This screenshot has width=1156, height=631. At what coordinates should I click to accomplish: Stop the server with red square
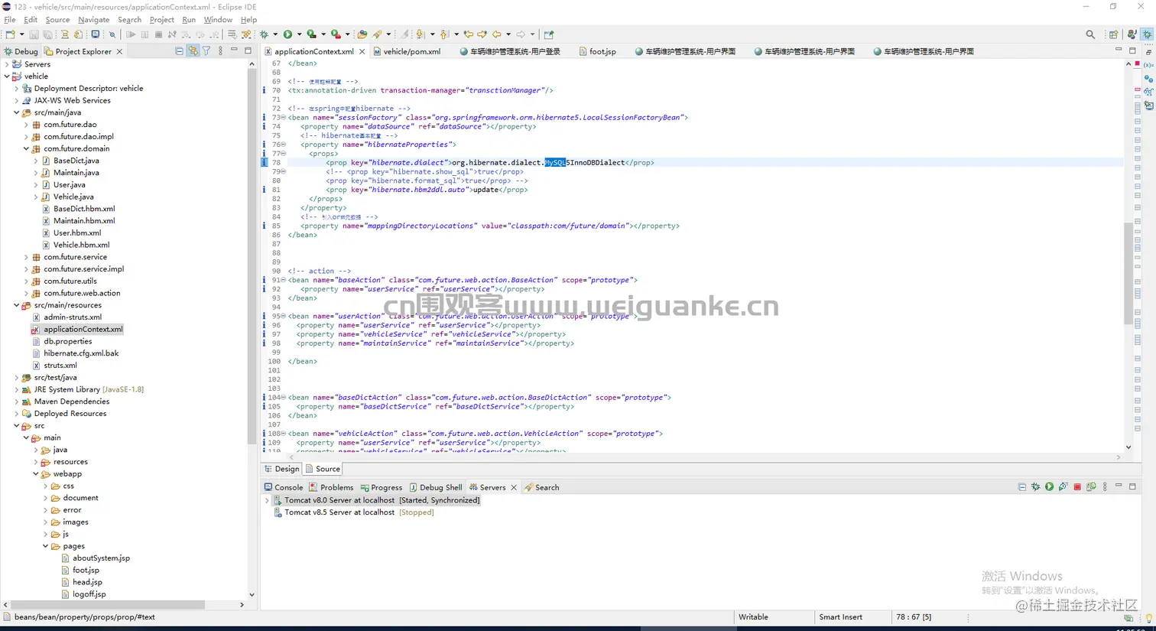(1077, 487)
